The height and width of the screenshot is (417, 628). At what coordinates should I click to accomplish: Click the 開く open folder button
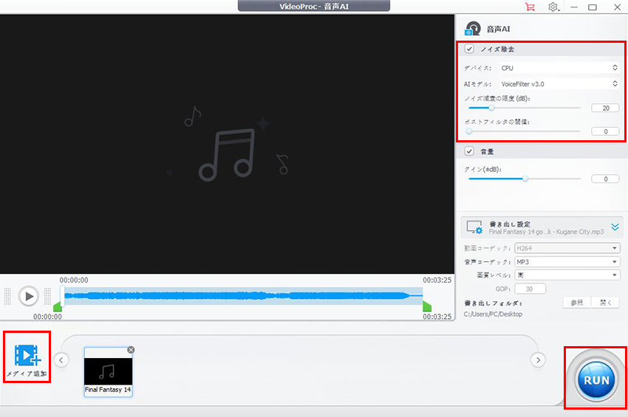(605, 303)
